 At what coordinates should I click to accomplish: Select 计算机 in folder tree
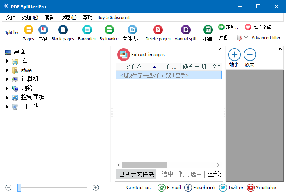tap(30, 79)
